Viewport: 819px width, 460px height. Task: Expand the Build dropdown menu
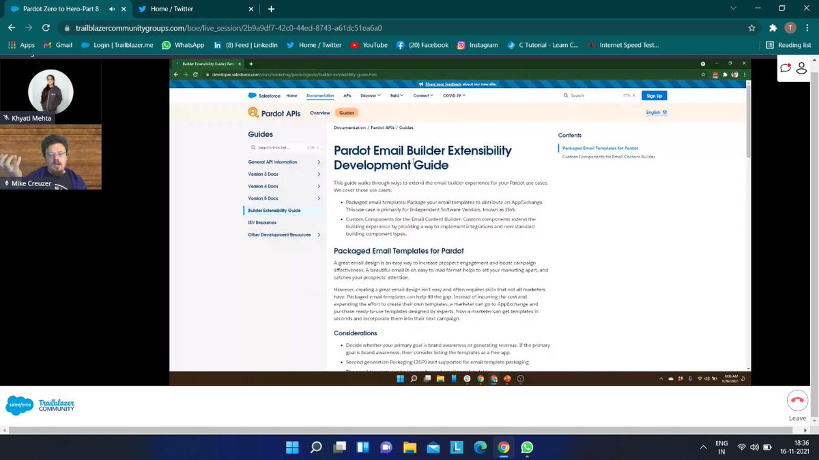coord(397,95)
